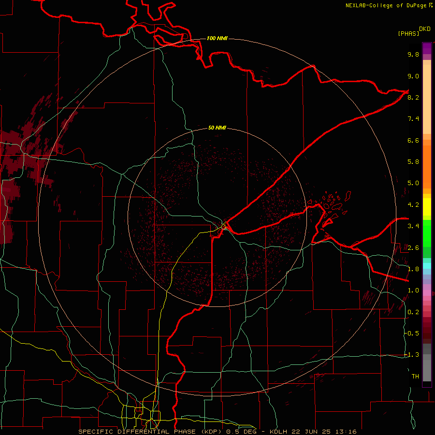Pick the cyan swatch of the color bar
Screen dimensions: 435x435
coord(427,266)
